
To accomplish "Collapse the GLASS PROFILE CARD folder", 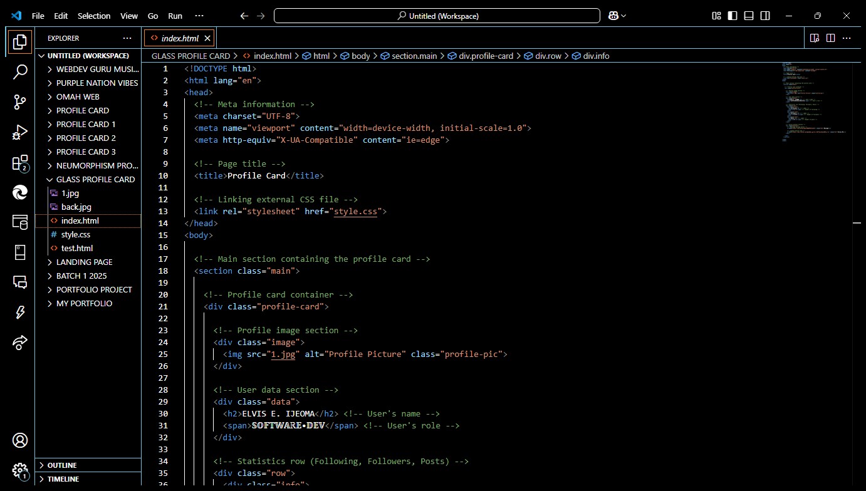I will [x=95, y=179].
